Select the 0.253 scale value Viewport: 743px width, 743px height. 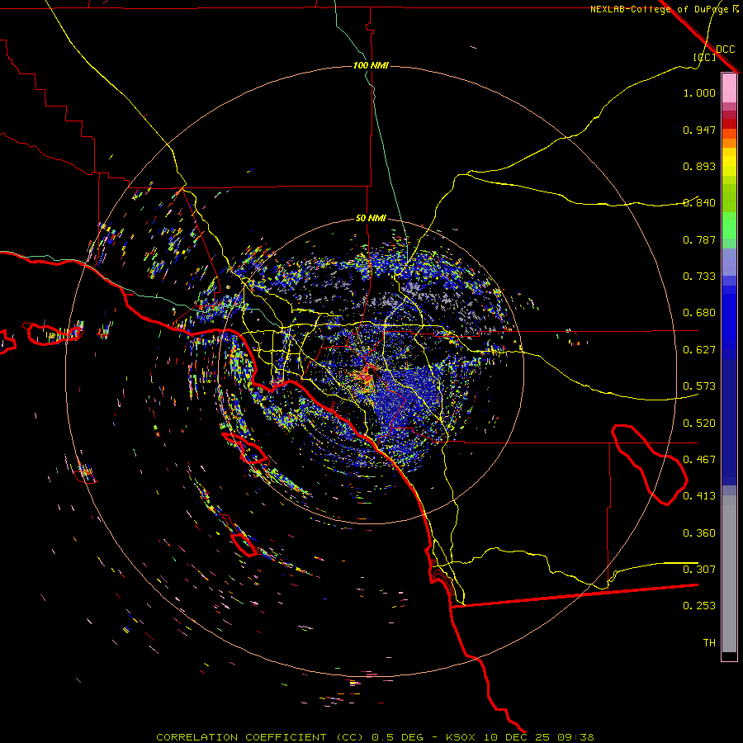(x=699, y=606)
